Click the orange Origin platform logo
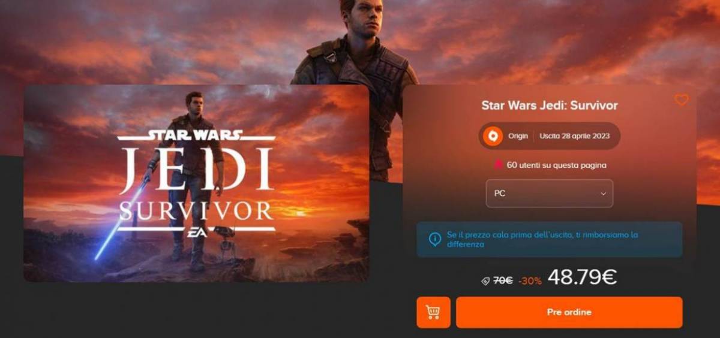720x338 pixels. pyautogui.click(x=493, y=136)
